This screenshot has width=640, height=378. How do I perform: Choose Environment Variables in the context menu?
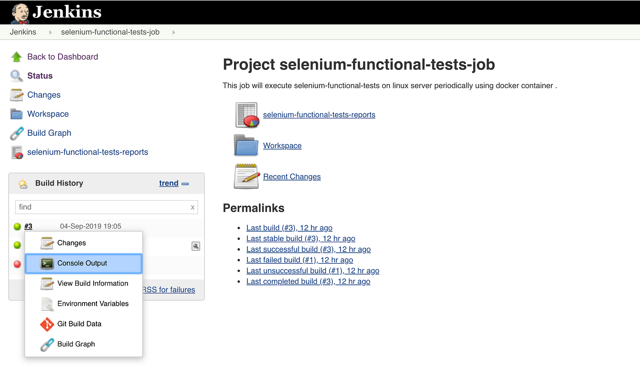pyautogui.click(x=93, y=303)
